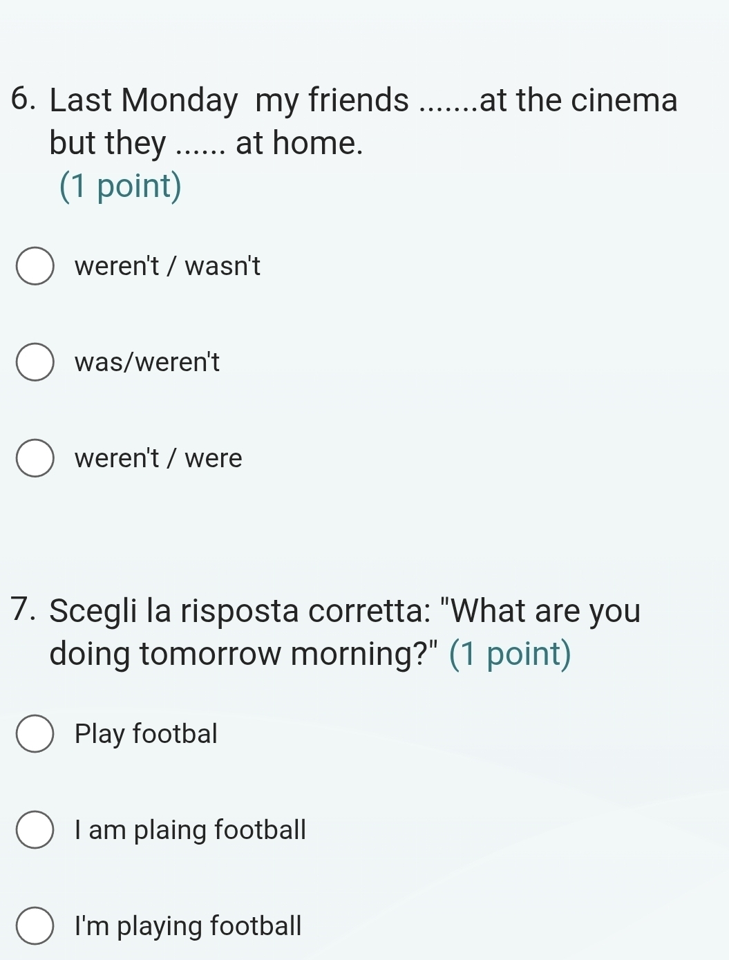Image resolution: width=729 pixels, height=960 pixels.
Task: Tap the "Play footbal" answer text
Action: click(x=146, y=734)
